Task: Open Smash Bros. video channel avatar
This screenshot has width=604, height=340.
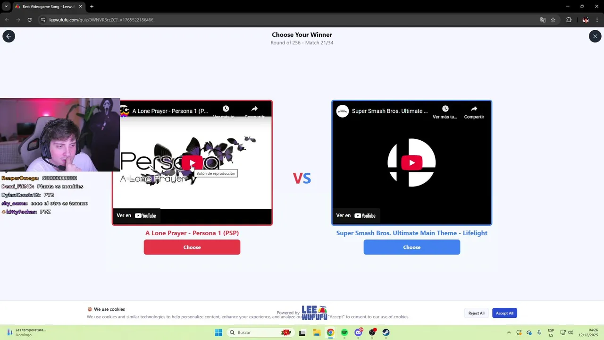Action: click(343, 111)
